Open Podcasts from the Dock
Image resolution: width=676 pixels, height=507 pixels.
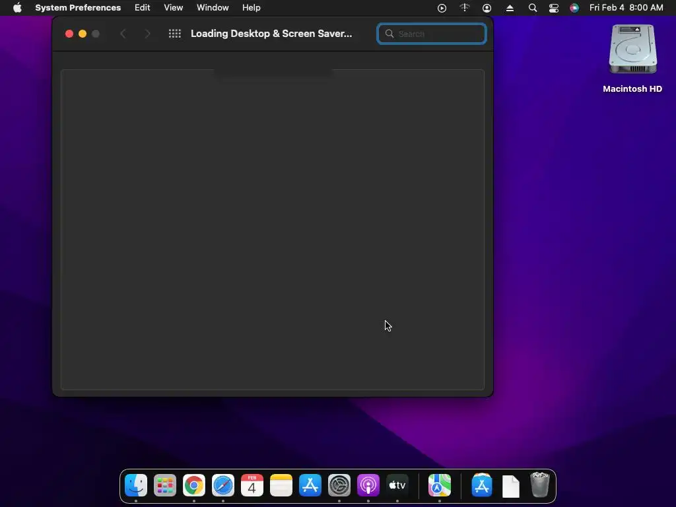pos(368,485)
